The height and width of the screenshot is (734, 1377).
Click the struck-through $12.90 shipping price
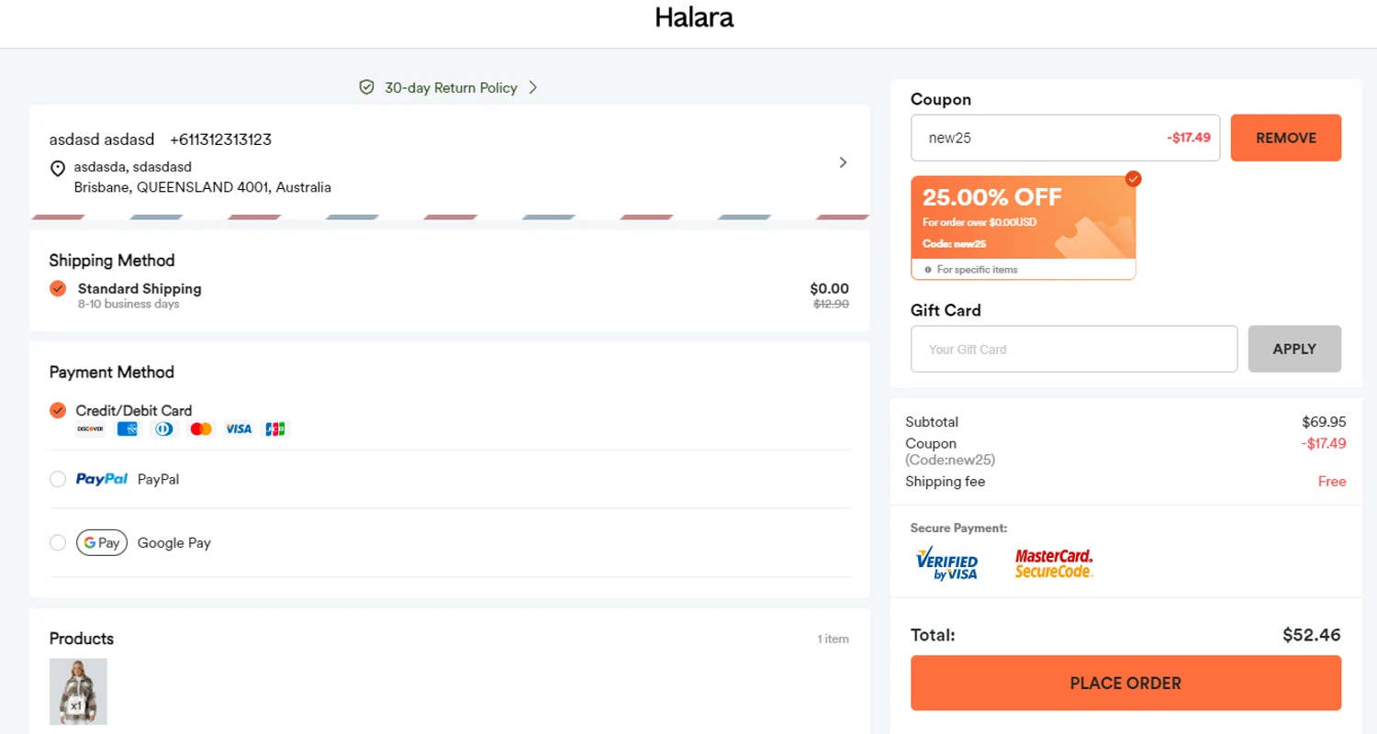pyautogui.click(x=831, y=304)
